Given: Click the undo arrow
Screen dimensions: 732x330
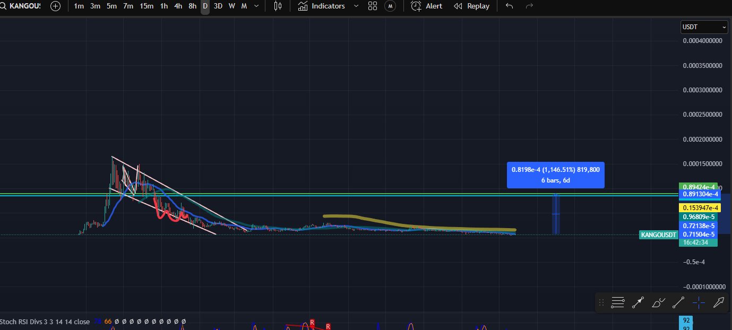Looking at the screenshot, I should pos(509,6).
